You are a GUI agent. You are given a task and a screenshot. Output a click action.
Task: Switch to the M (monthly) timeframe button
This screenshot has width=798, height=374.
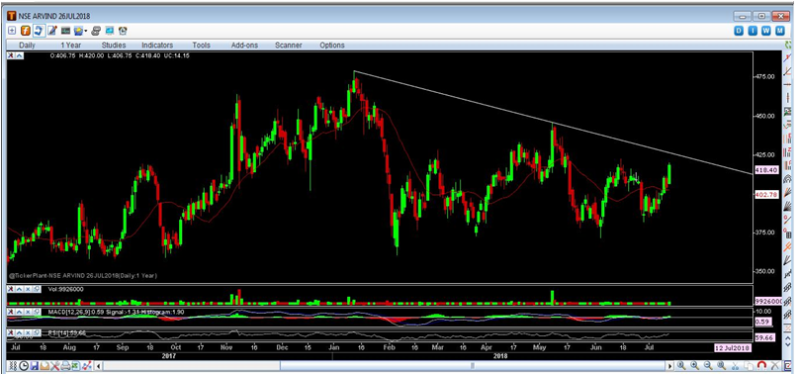779,31
